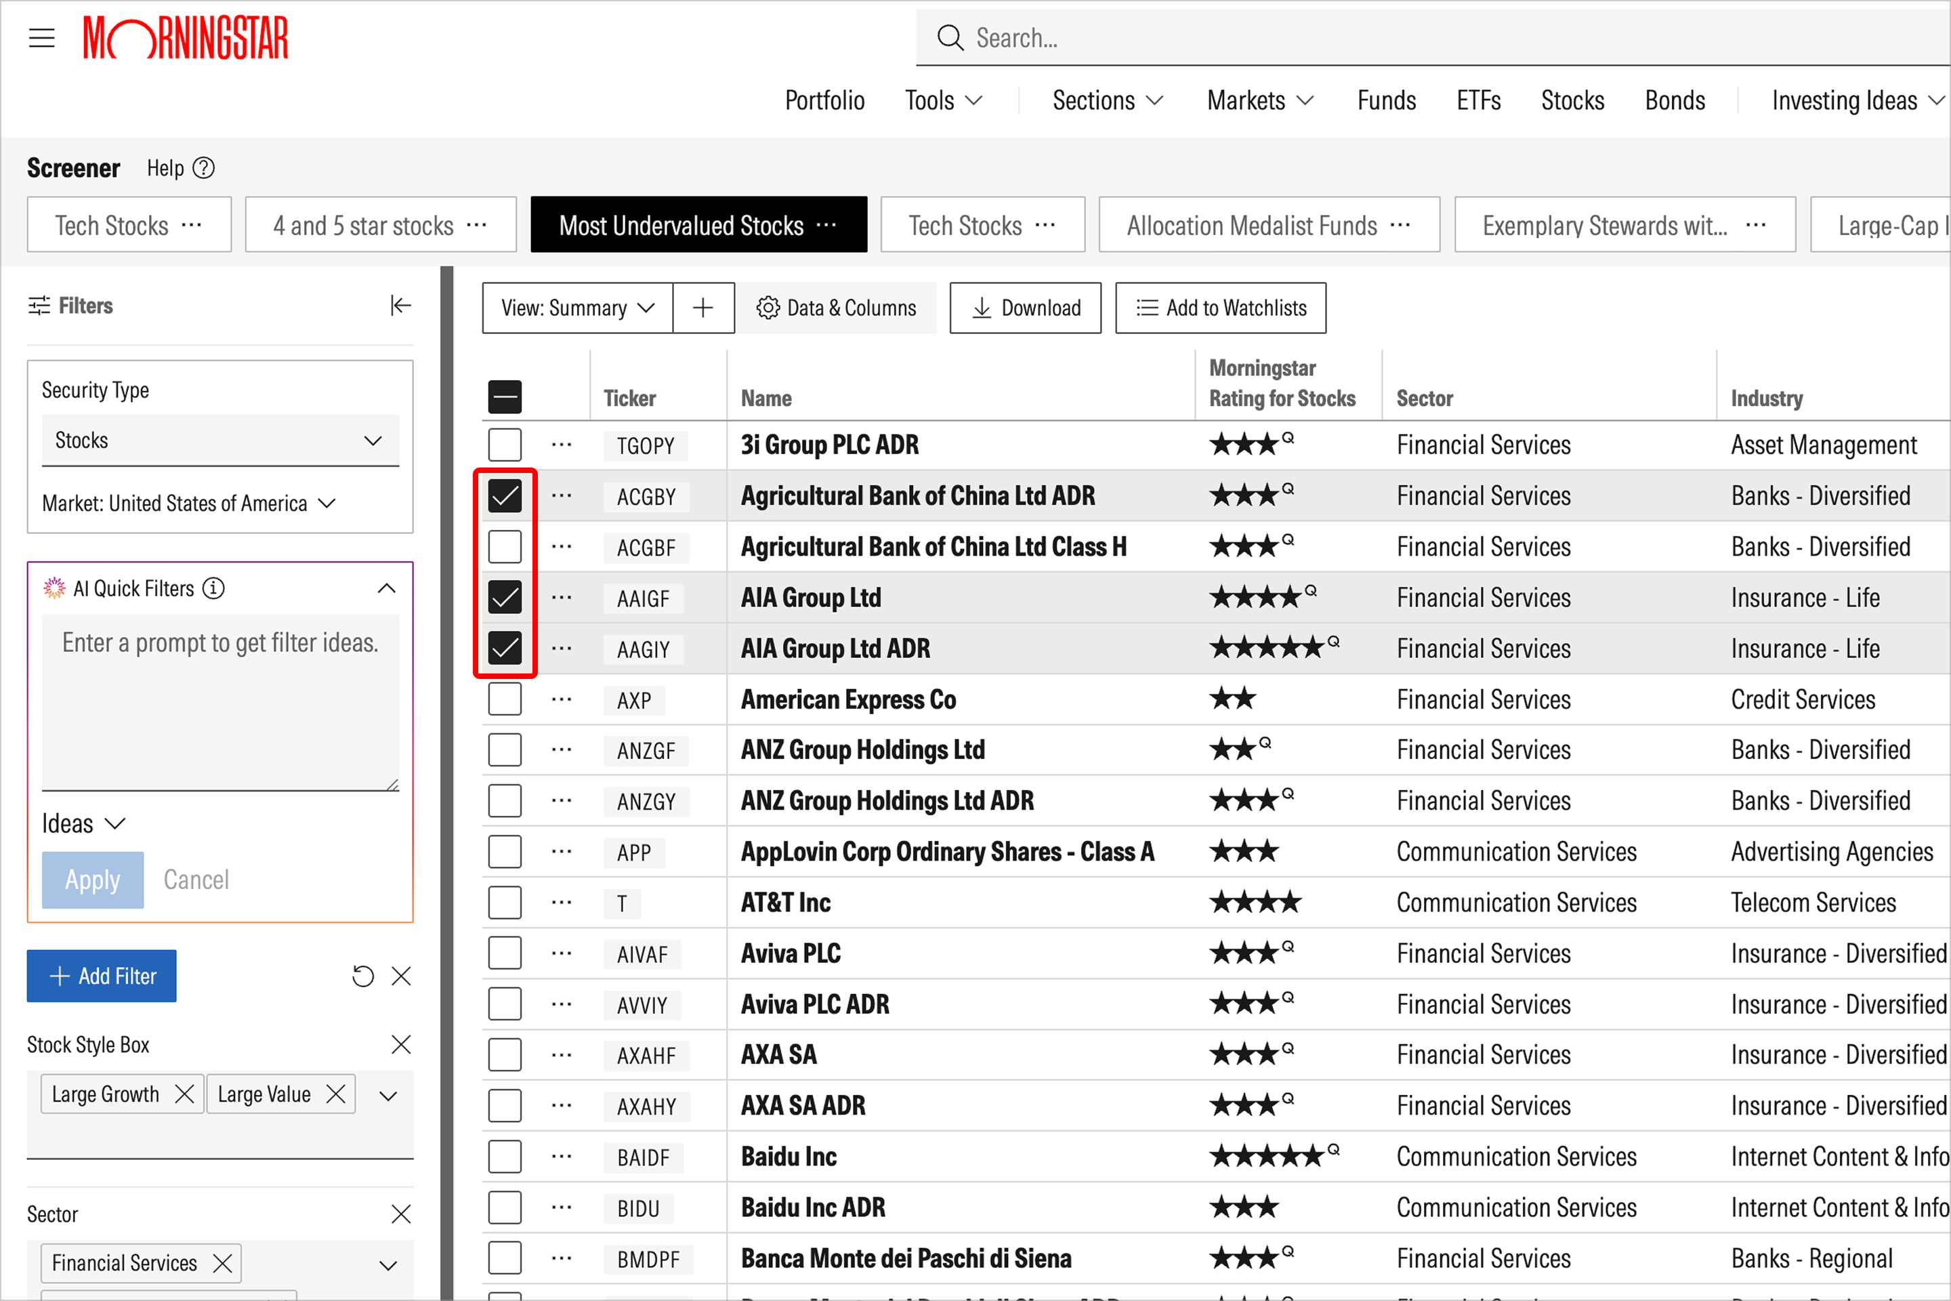Remove the Large Value chip
Screen dimensions: 1951x1301
coord(336,1094)
